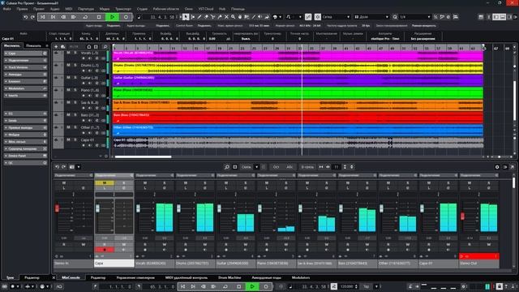519x292 pixels.
Task: Select the Split scissors tool
Action: (x=212, y=17)
